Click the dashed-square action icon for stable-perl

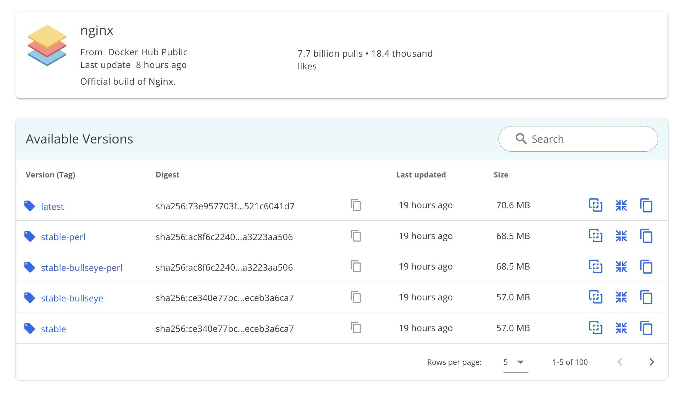pyautogui.click(x=596, y=236)
